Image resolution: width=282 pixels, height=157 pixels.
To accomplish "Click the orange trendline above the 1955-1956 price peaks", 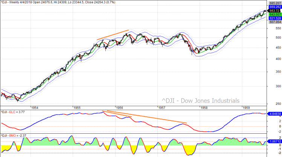I will pos(113,35).
